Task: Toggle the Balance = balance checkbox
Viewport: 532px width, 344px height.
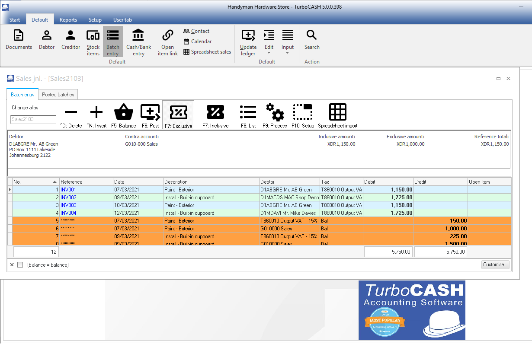Action: click(20, 264)
